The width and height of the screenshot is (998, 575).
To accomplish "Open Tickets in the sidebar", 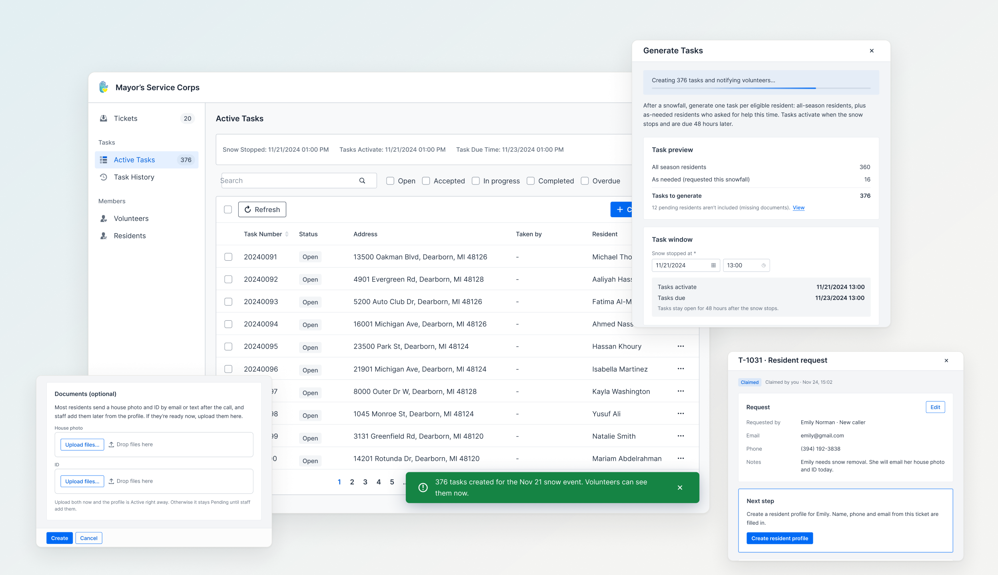I will (147, 118).
